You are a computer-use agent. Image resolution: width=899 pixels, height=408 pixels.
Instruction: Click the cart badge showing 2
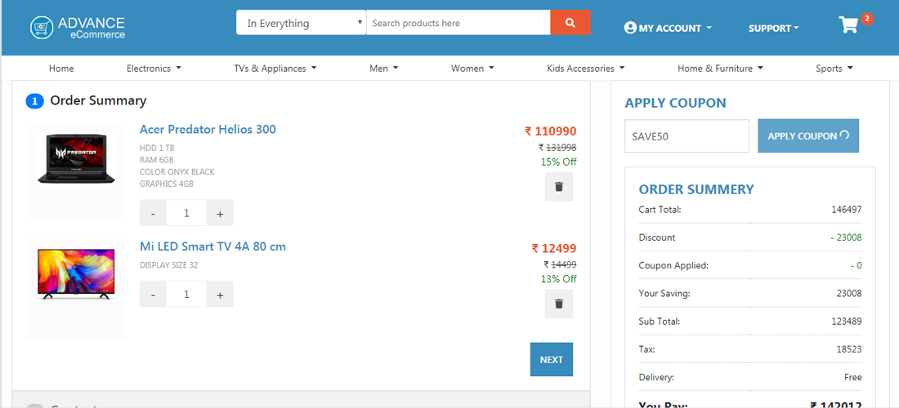tap(867, 19)
